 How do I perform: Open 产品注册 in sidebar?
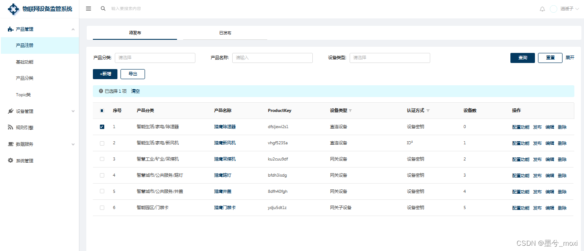[x=39, y=45]
